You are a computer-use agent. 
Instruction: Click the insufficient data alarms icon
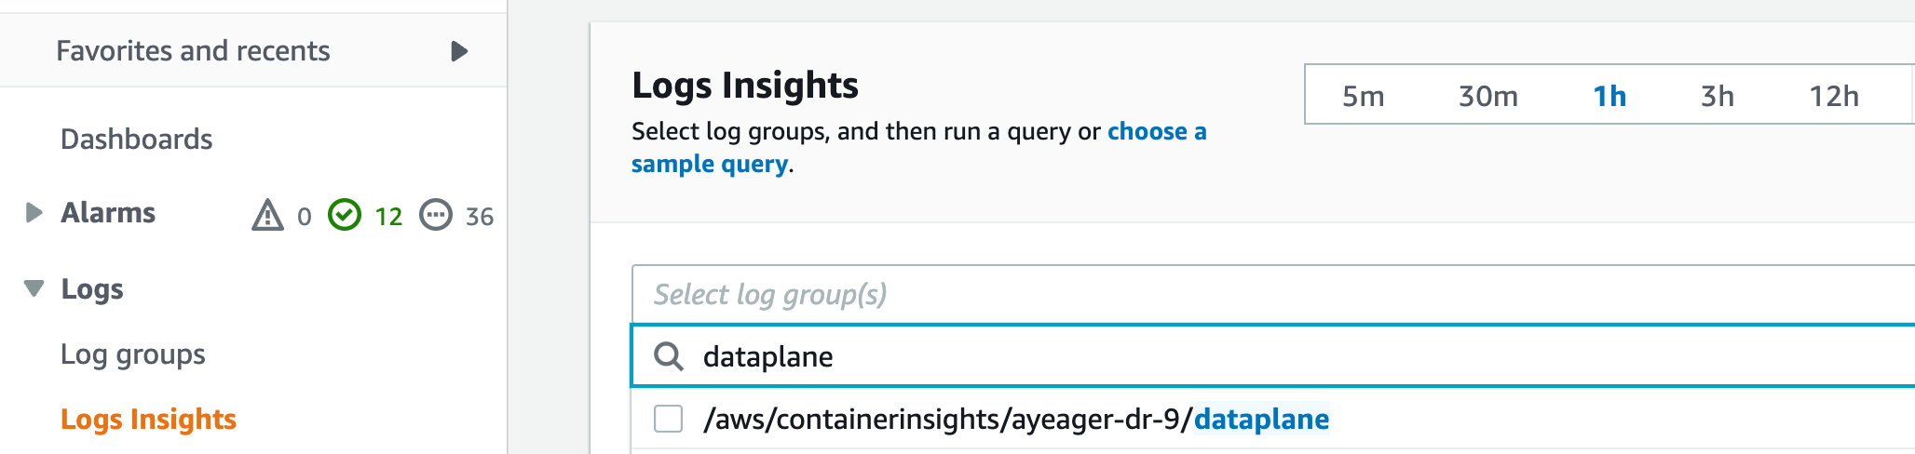pos(436,215)
